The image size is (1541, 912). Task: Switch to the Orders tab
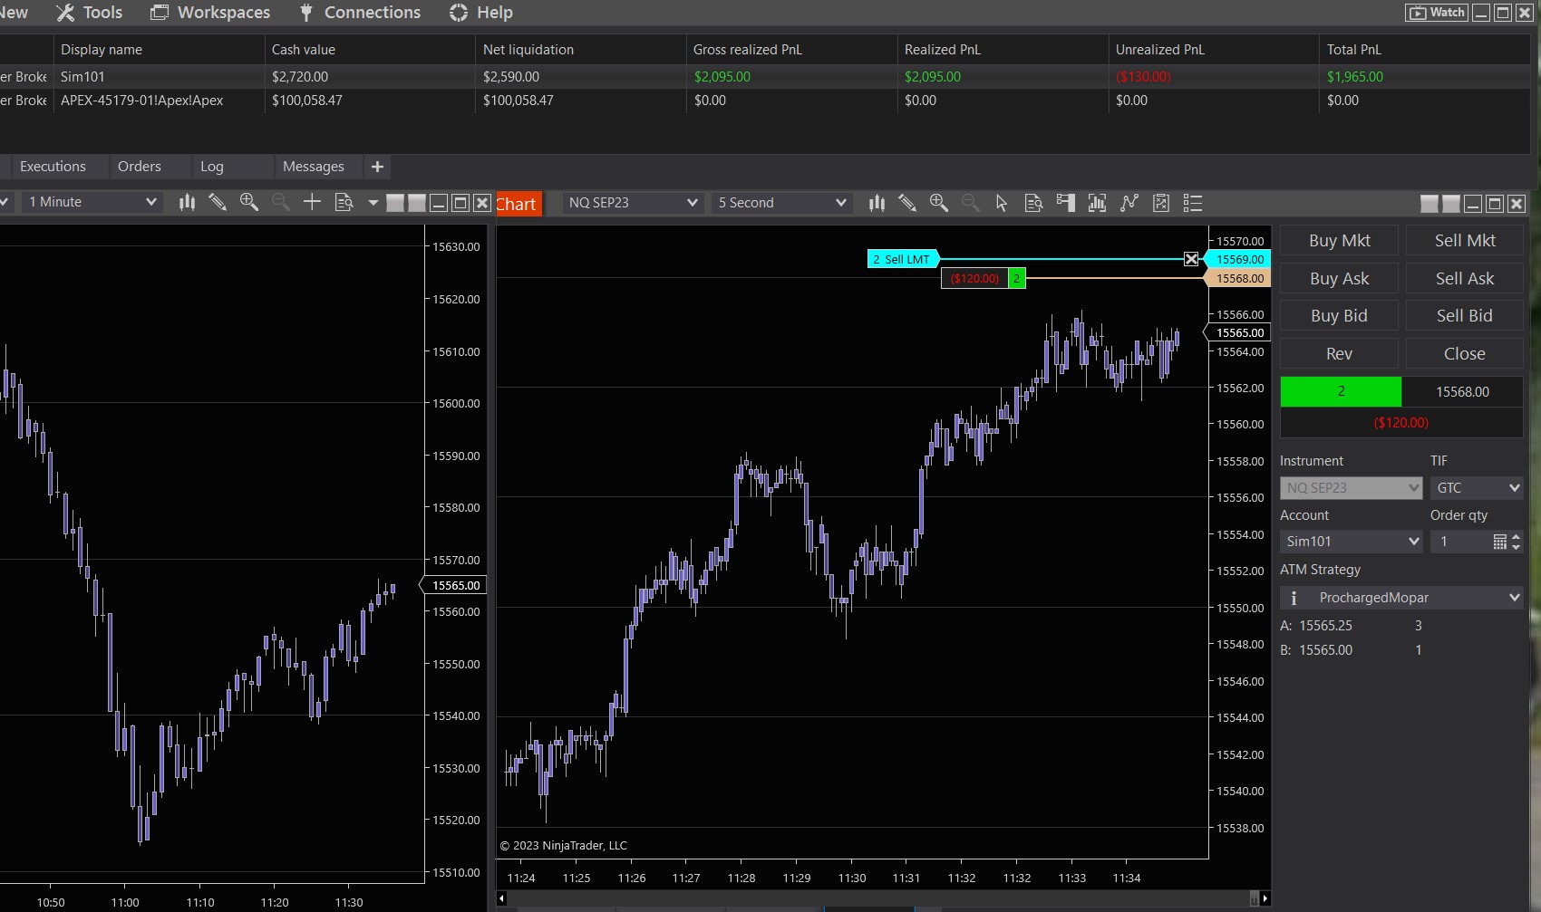(139, 167)
